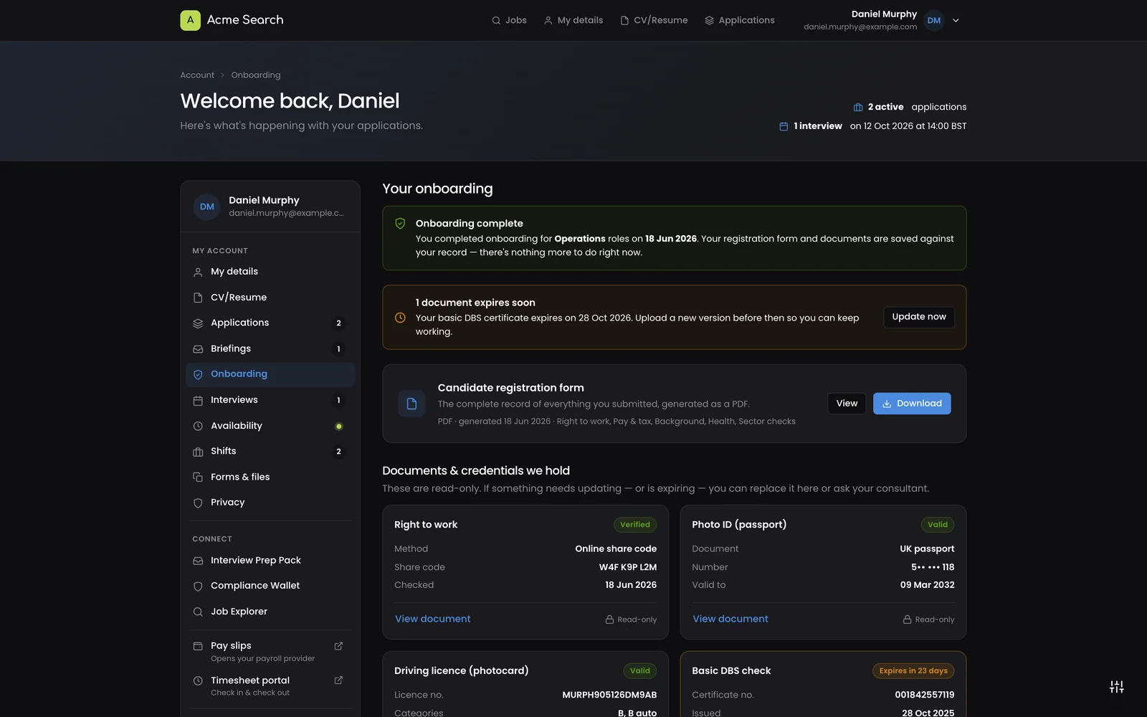Viewport: 1147px width, 717px height.
Task: View document for Right to work
Action: (433, 619)
